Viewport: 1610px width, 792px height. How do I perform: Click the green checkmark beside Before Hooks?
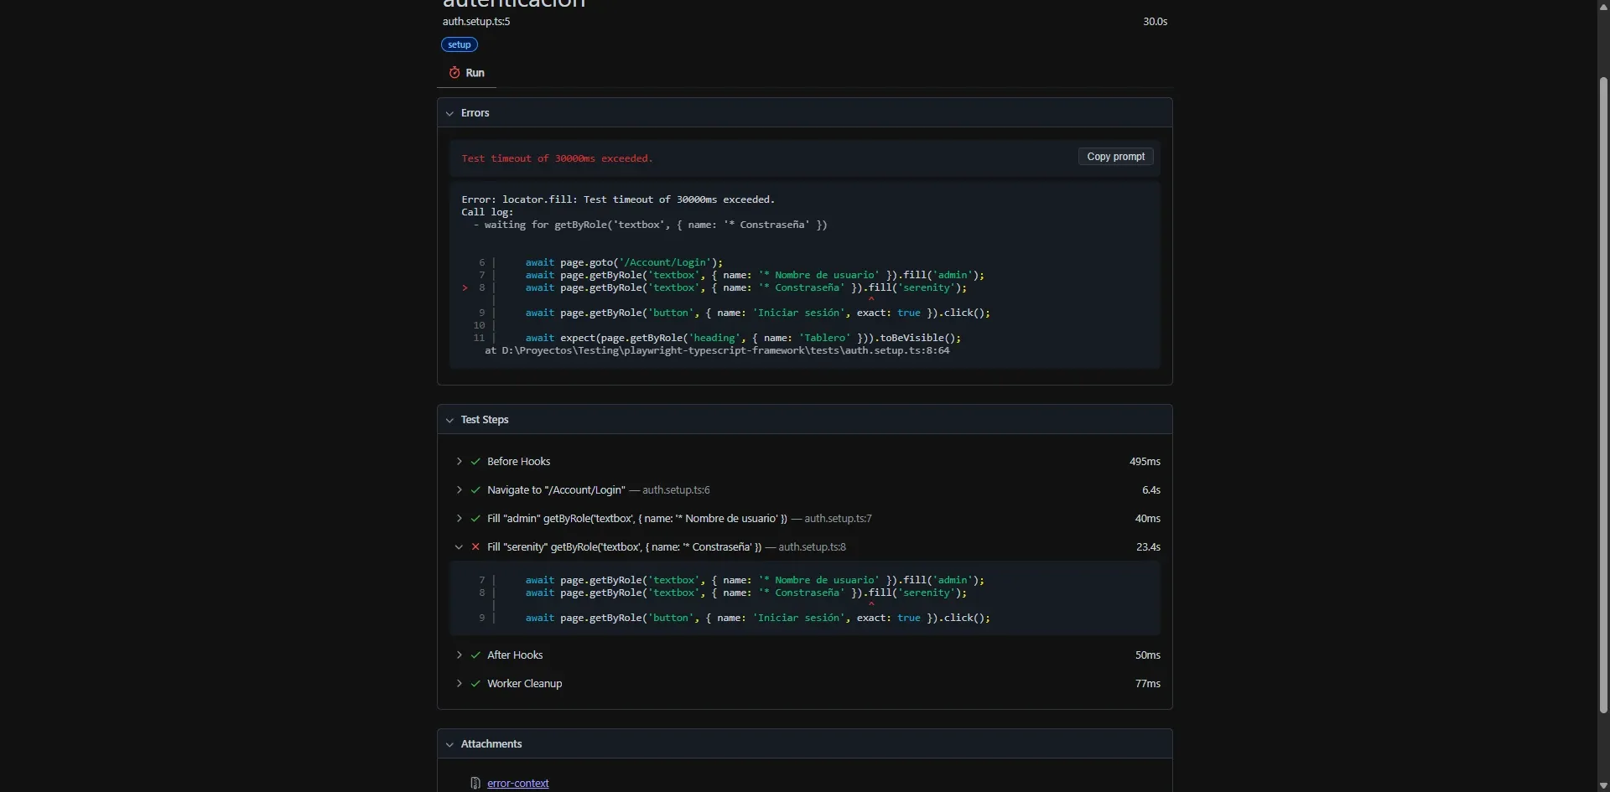coord(475,461)
